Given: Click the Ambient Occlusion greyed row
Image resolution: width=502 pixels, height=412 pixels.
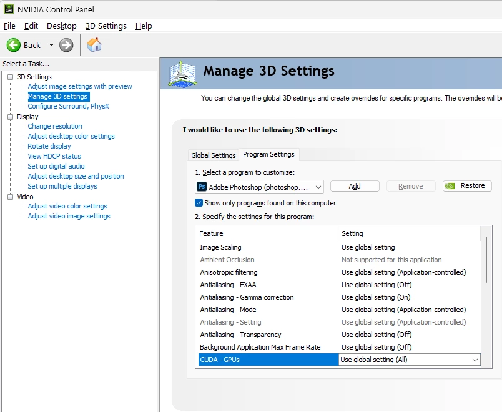Looking at the screenshot, I should [340, 260].
